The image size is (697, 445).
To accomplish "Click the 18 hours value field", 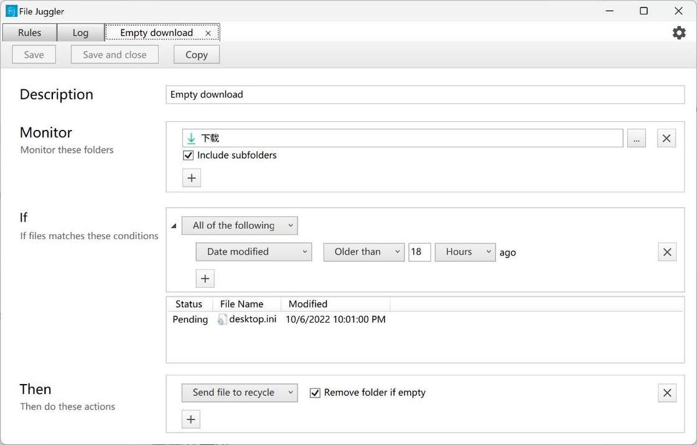I will pyautogui.click(x=419, y=252).
